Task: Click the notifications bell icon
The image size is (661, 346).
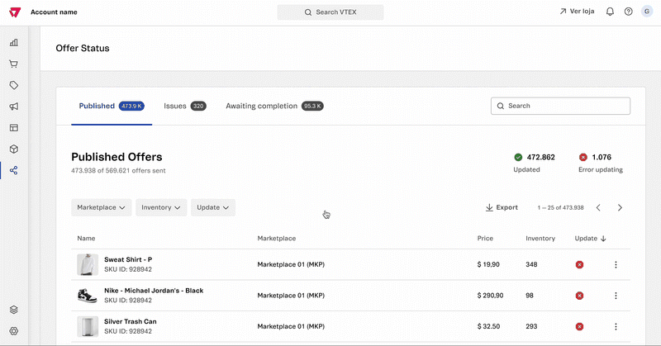Action: (610, 12)
